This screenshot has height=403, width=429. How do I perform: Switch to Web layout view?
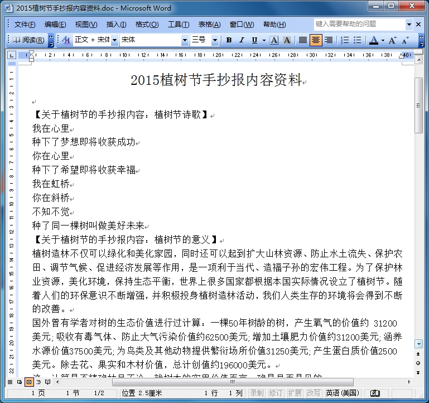(20, 382)
